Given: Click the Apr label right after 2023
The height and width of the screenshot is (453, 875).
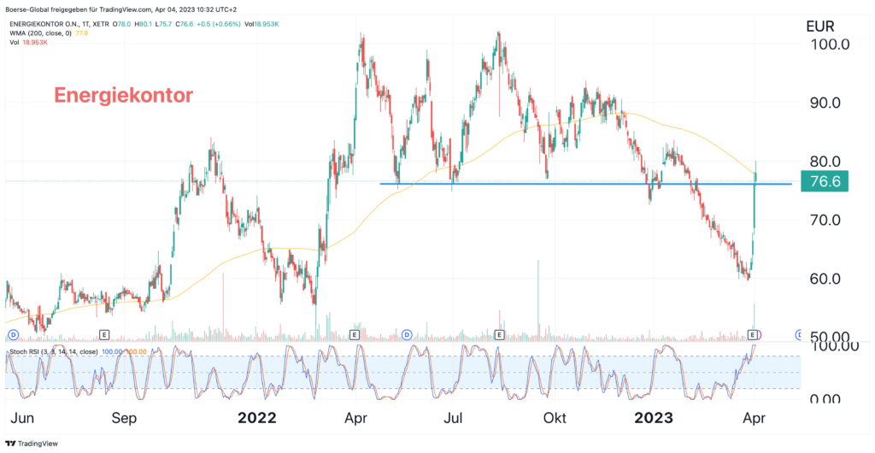Looking at the screenshot, I should pos(755,418).
